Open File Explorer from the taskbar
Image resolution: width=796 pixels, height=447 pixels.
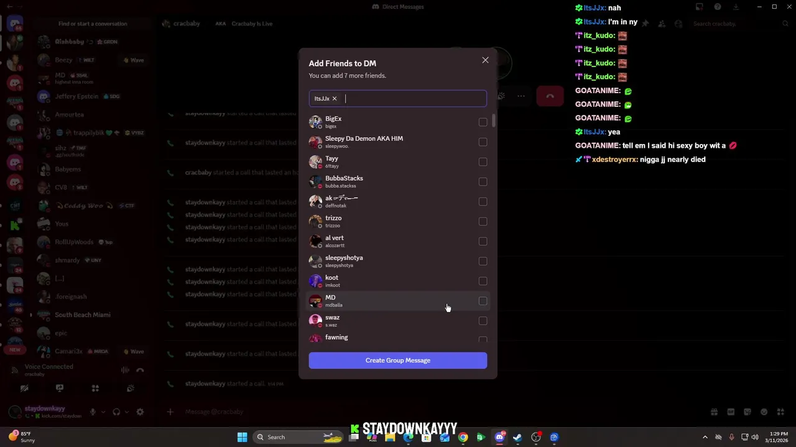(x=390, y=437)
